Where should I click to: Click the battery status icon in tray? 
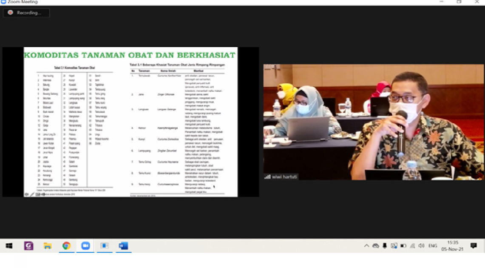tap(403, 246)
